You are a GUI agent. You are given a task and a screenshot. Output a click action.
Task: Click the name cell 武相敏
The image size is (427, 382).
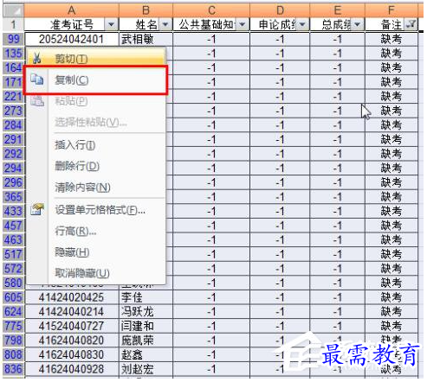click(146, 39)
